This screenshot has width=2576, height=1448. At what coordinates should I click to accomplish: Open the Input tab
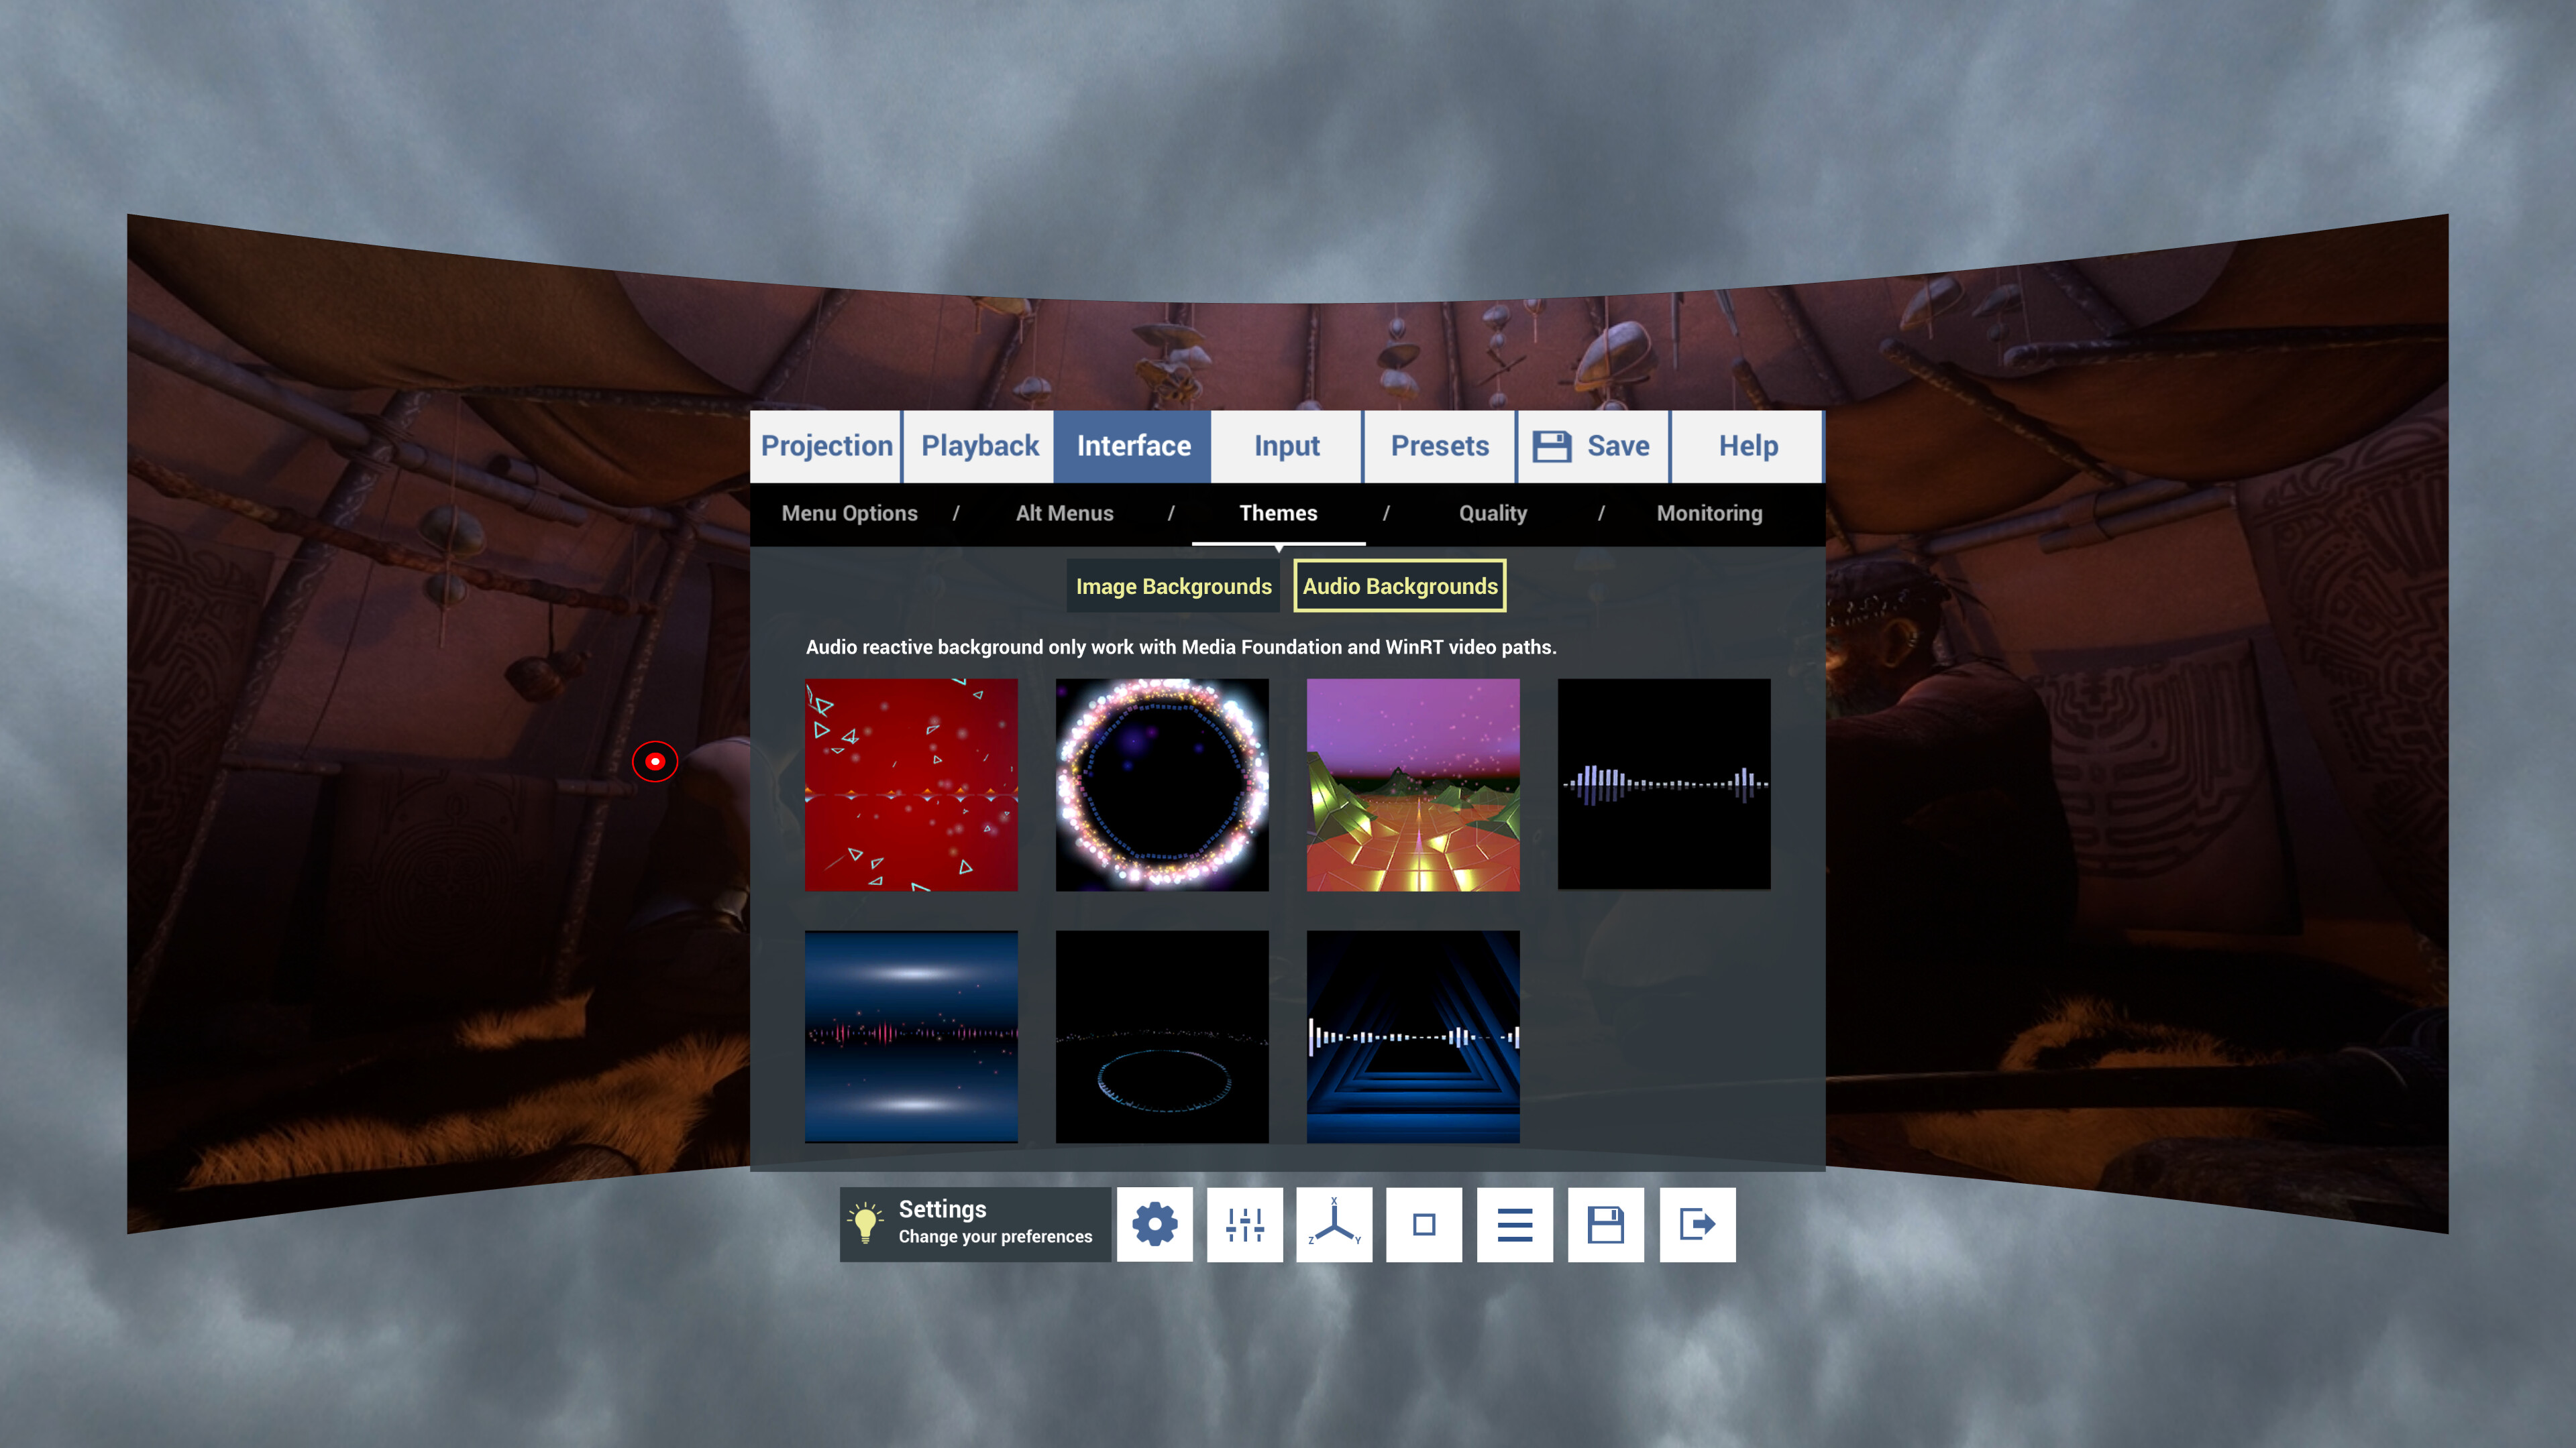(x=1285, y=446)
